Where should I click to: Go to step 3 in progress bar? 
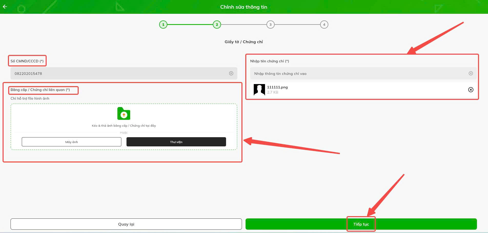point(270,25)
